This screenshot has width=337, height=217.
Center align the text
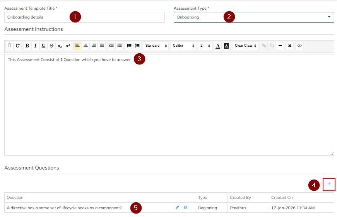(86, 46)
